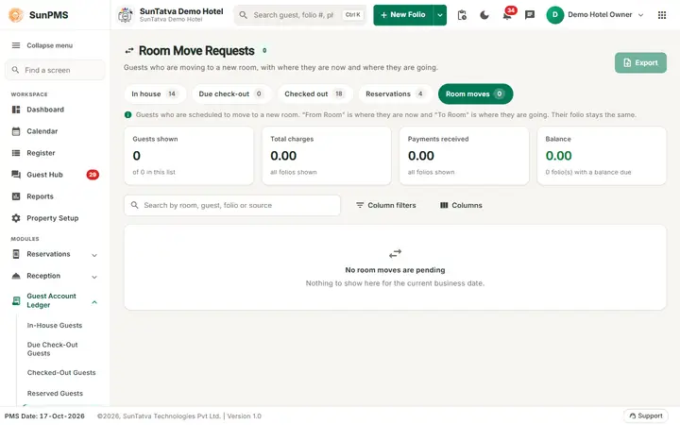680x425 pixels.
Task: Click the Guest Hub chat icon
Action: (16, 175)
